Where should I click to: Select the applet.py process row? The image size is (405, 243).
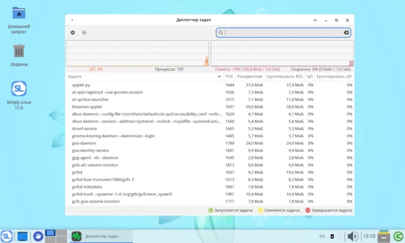[210, 85]
